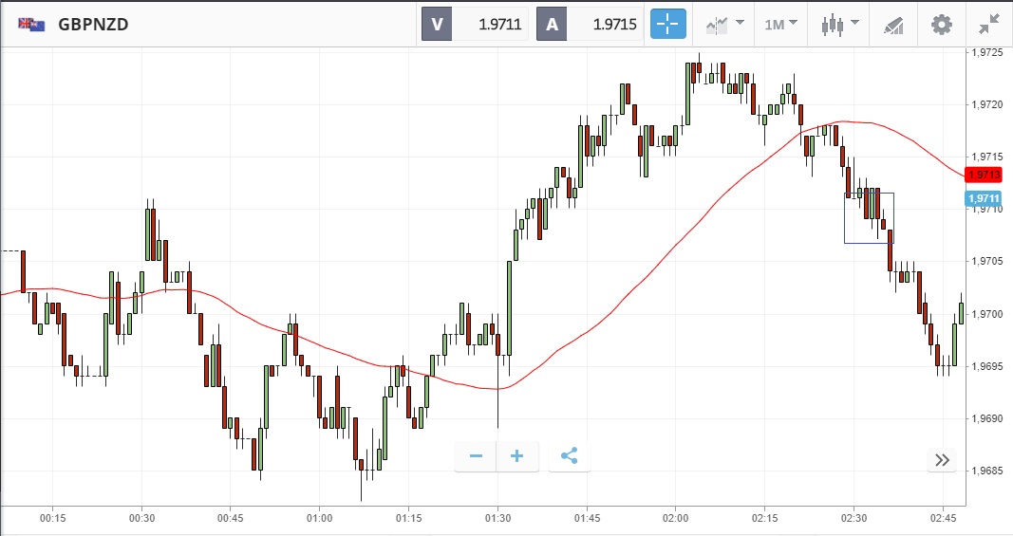Zoom out the chart with minus
Viewport: 1013px width, 536px height.
pyautogui.click(x=476, y=456)
